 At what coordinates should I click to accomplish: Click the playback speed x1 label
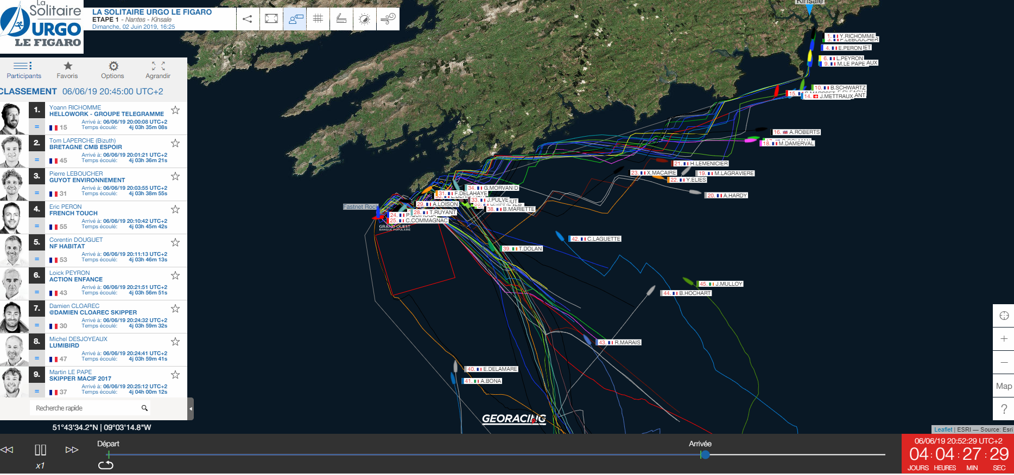point(40,466)
